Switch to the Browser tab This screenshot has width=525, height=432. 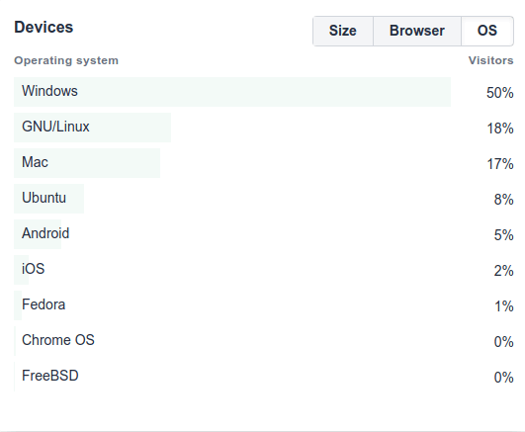click(417, 31)
